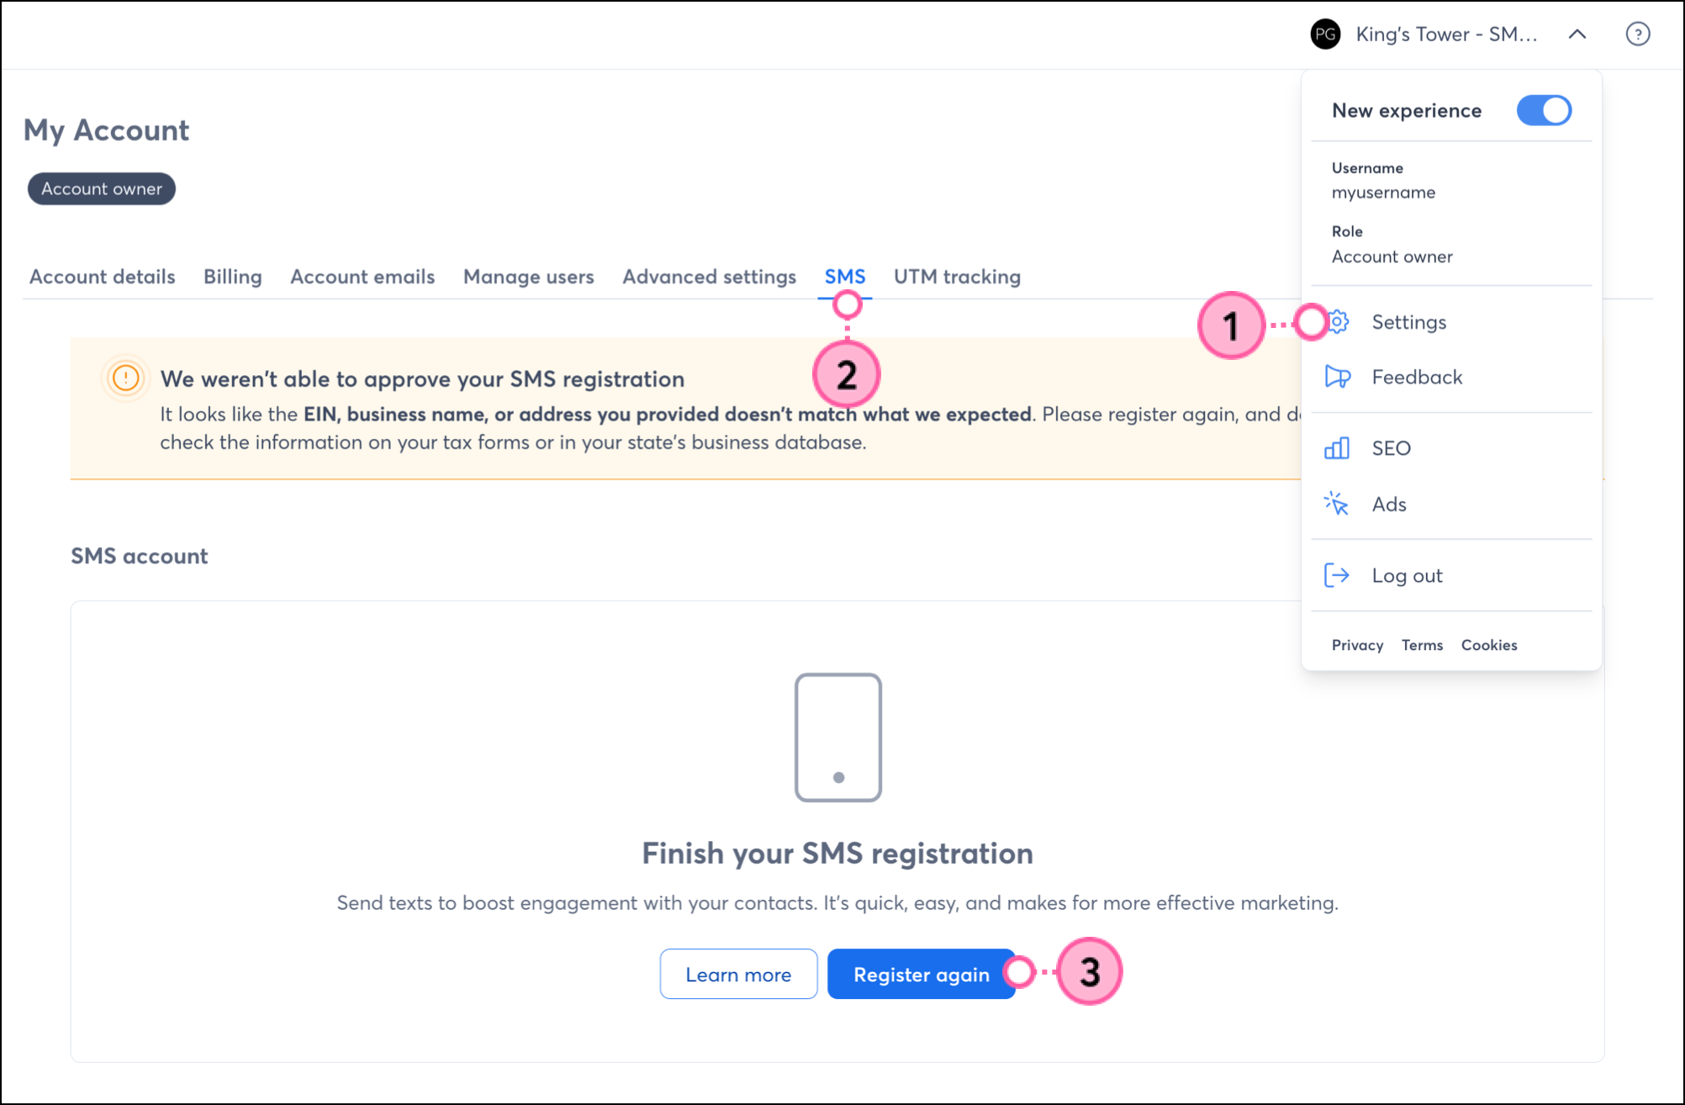Collapse the account menu chevron
This screenshot has height=1105, width=1685.
pos(1577,34)
